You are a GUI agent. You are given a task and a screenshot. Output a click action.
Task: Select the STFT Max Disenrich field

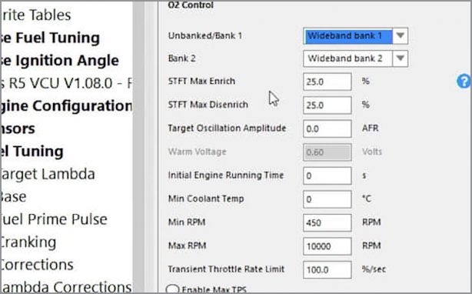click(x=327, y=105)
